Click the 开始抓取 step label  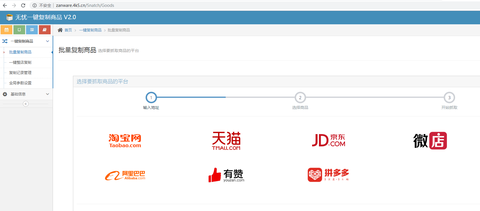449,108
